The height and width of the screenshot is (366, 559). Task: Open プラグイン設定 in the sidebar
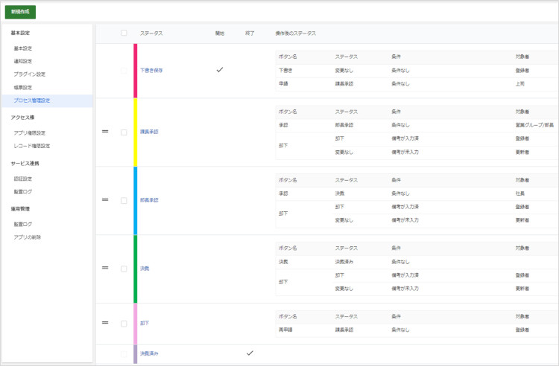click(x=30, y=74)
